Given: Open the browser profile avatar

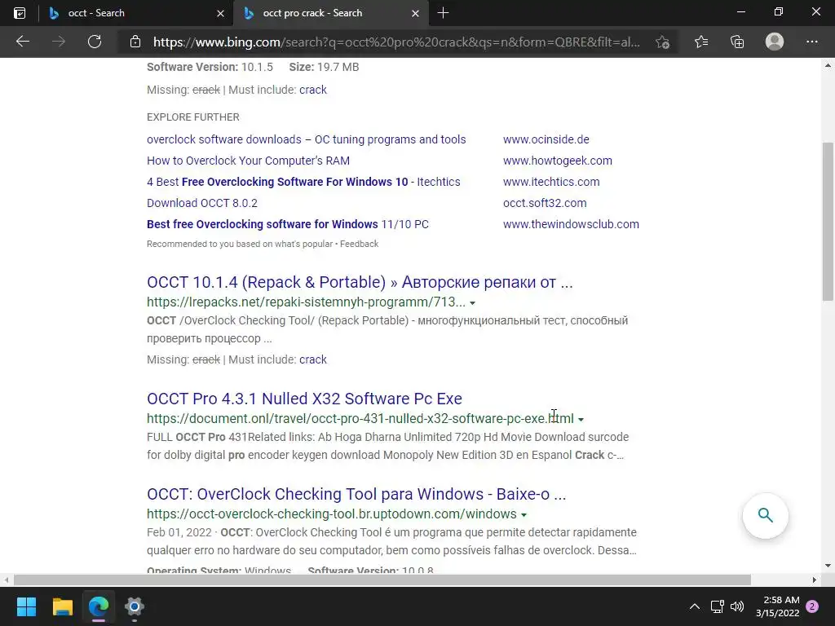Looking at the screenshot, I should [775, 42].
